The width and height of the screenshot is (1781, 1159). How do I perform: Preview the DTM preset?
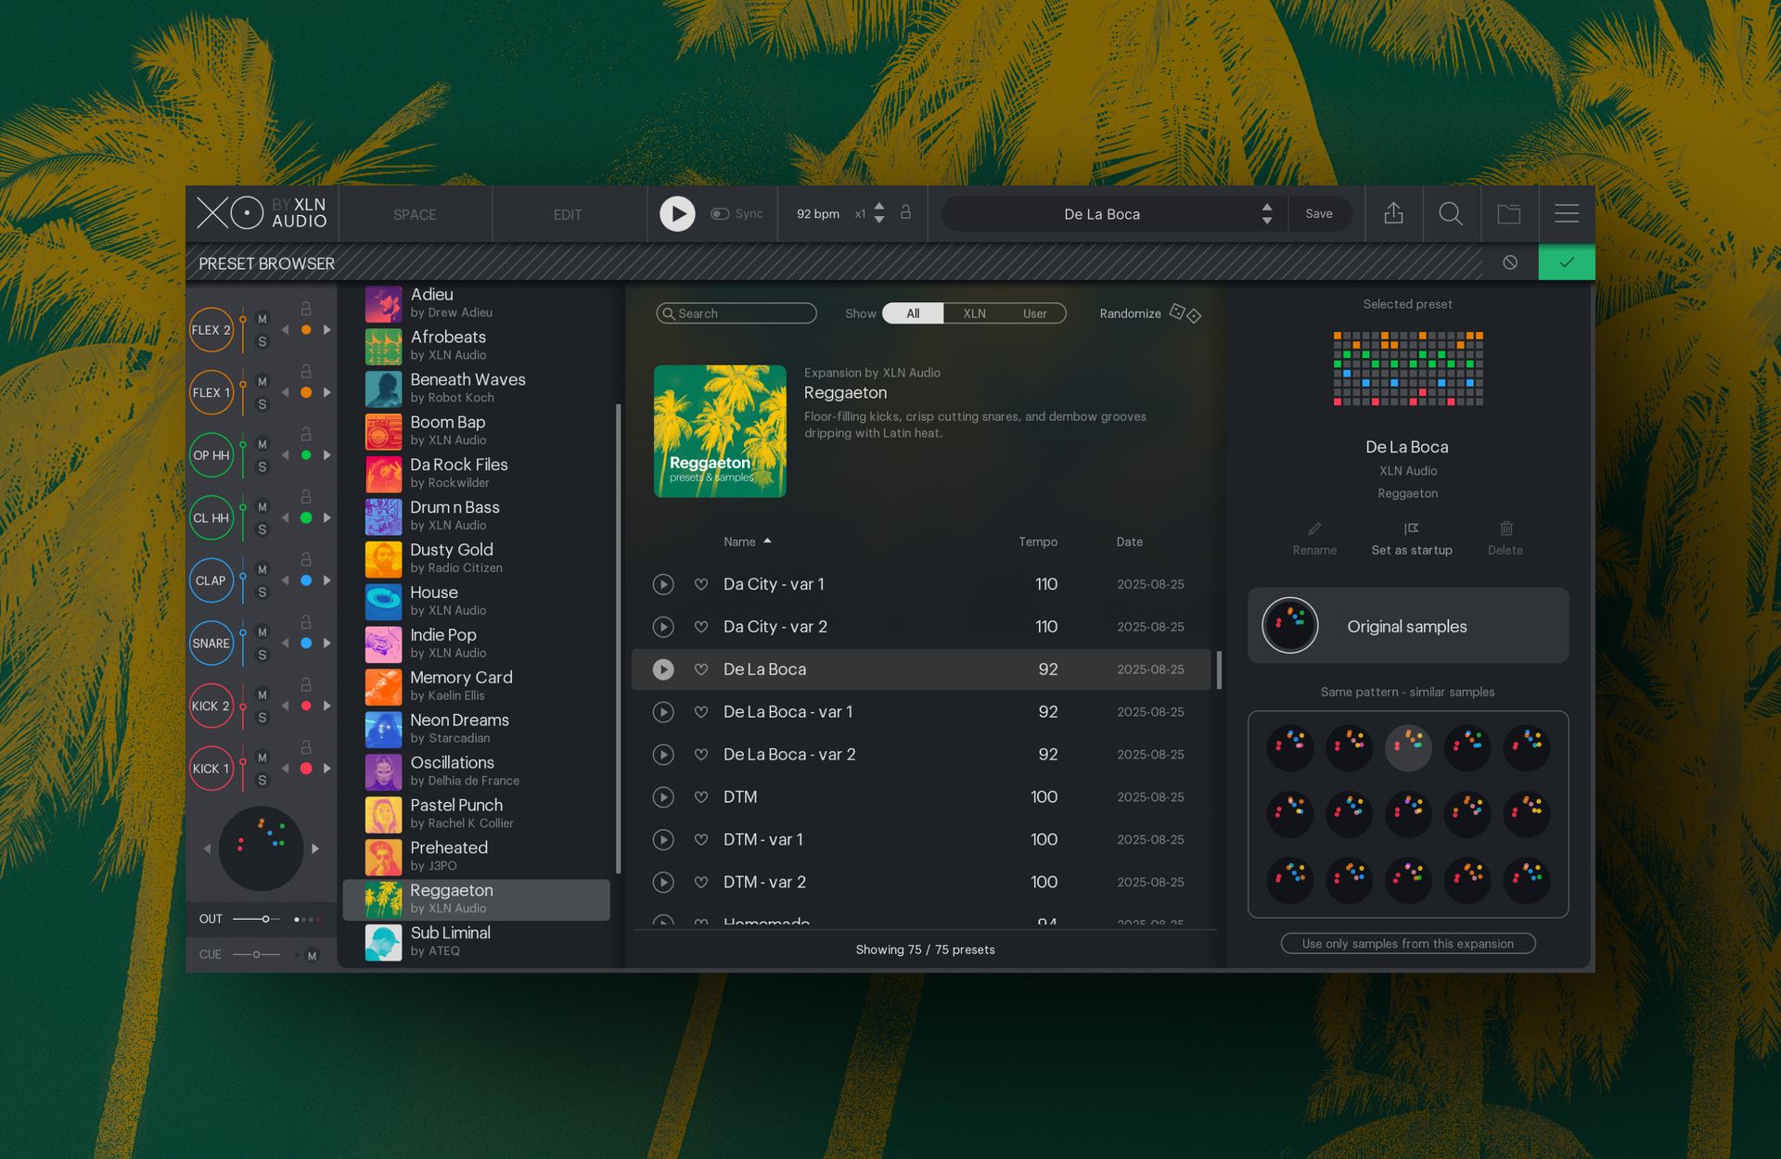click(x=663, y=797)
